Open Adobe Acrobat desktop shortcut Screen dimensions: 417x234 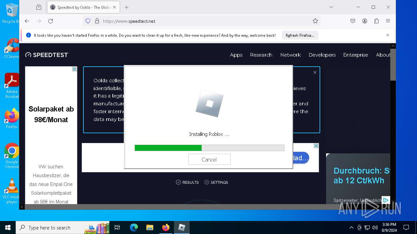point(12,85)
